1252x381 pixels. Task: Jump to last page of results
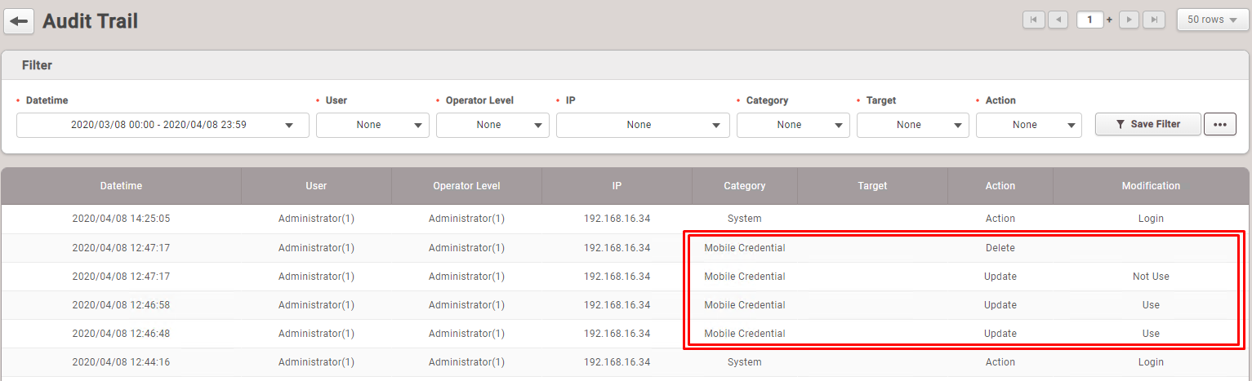click(x=1154, y=20)
